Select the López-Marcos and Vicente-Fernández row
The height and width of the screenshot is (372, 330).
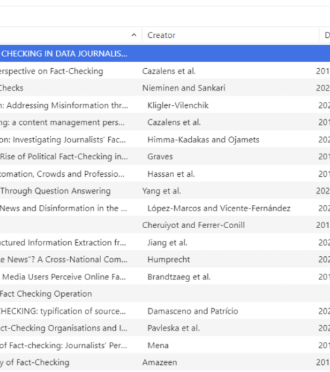point(165,208)
